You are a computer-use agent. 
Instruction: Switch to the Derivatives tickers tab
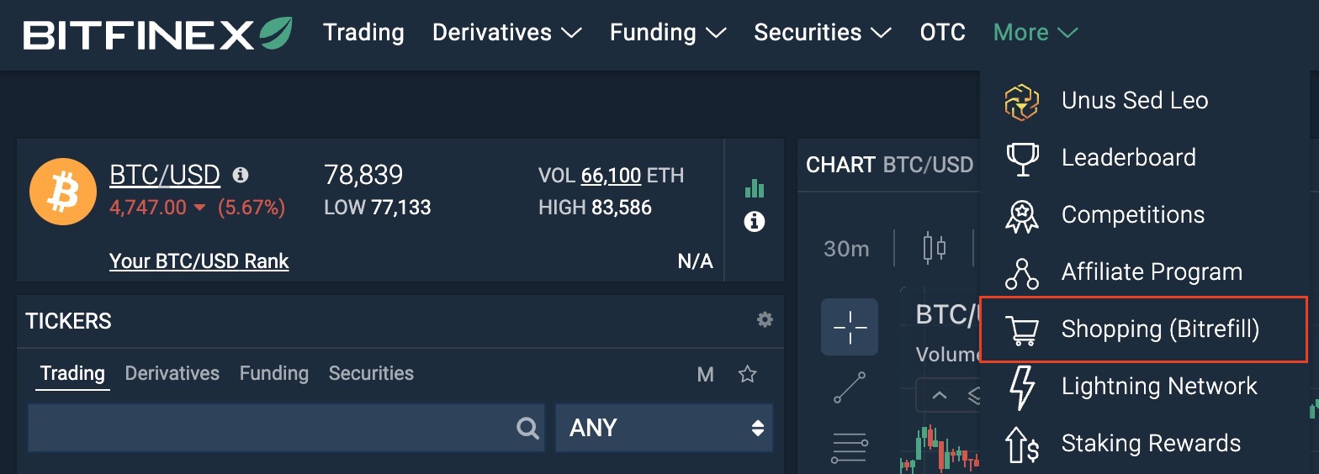tap(172, 373)
